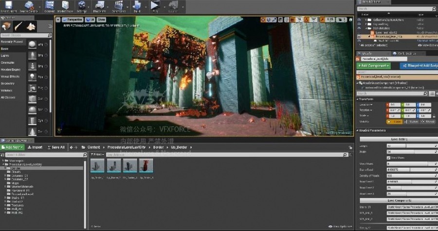Select the red Up_Border_4 asset thumbnail
Viewport: 438px width, 231px height.
(146, 166)
